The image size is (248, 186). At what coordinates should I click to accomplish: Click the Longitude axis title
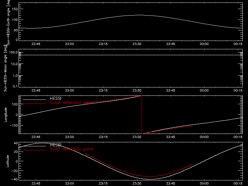coord(6,115)
